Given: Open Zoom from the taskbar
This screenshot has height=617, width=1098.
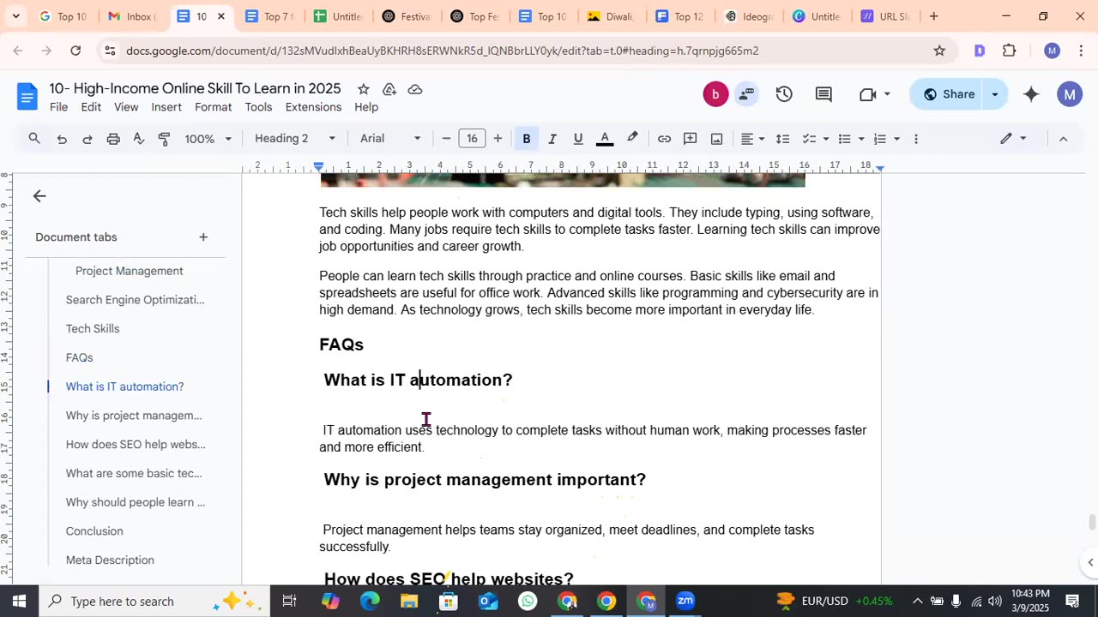Looking at the screenshot, I should (685, 601).
